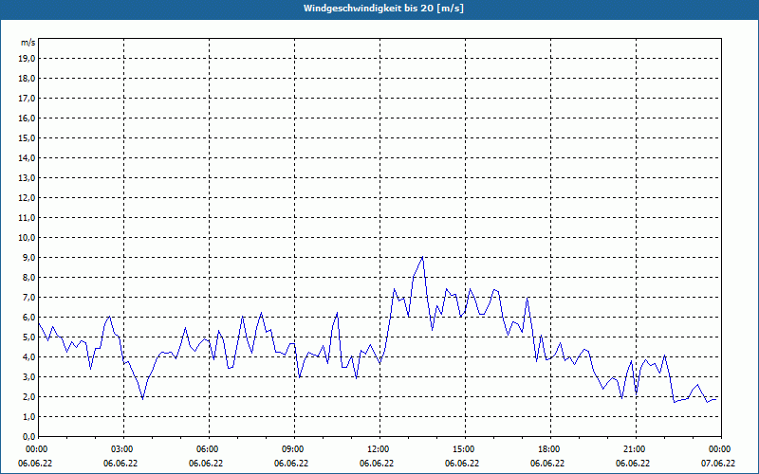
Task: Click the "18:00" x-axis label
Action: click(550, 449)
